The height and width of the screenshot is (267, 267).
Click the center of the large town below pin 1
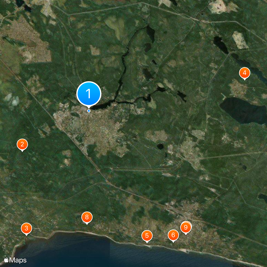click(x=95, y=129)
